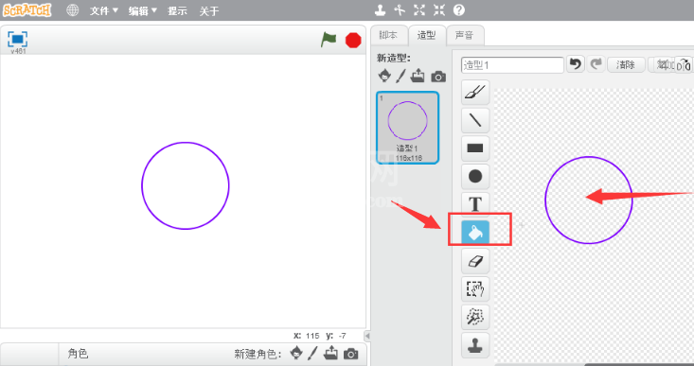Paint a new costume with the brush icon

(400, 76)
